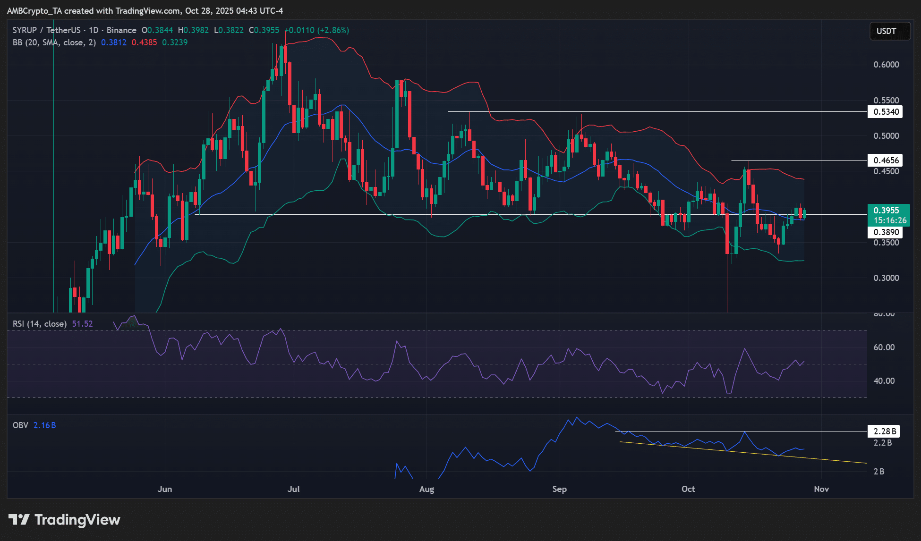Click the 2.28 B OBV level label
Image resolution: width=921 pixels, height=541 pixels.
(x=884, y=431)
